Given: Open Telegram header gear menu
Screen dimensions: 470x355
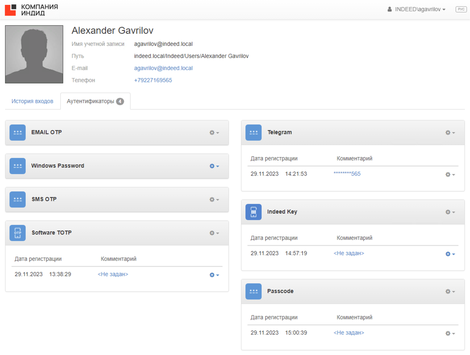Looking at the screenshot, I should (x=450, y=133).
